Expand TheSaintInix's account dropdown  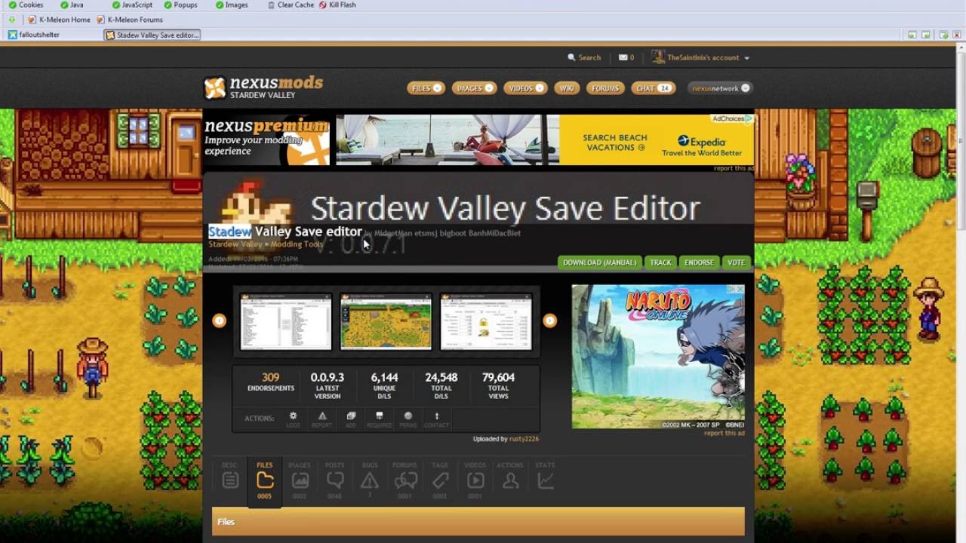(x=701, y=57)
